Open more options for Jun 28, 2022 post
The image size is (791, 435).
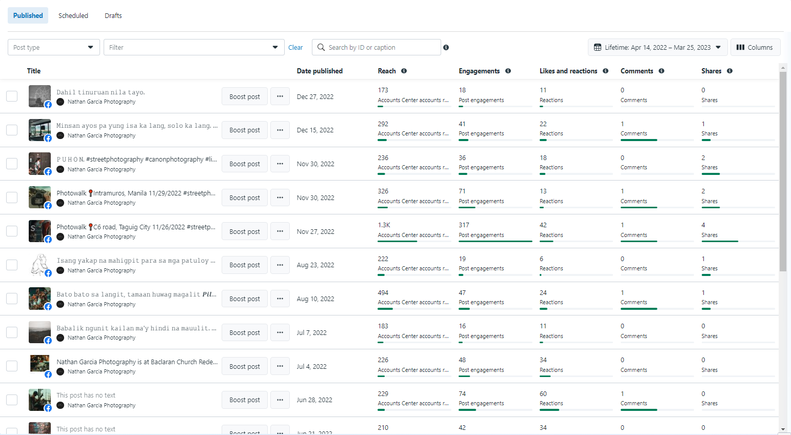tap(280, 400)
